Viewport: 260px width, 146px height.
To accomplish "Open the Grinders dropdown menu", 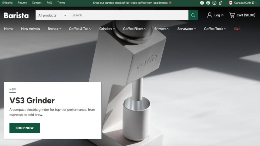I will point(107,29).
